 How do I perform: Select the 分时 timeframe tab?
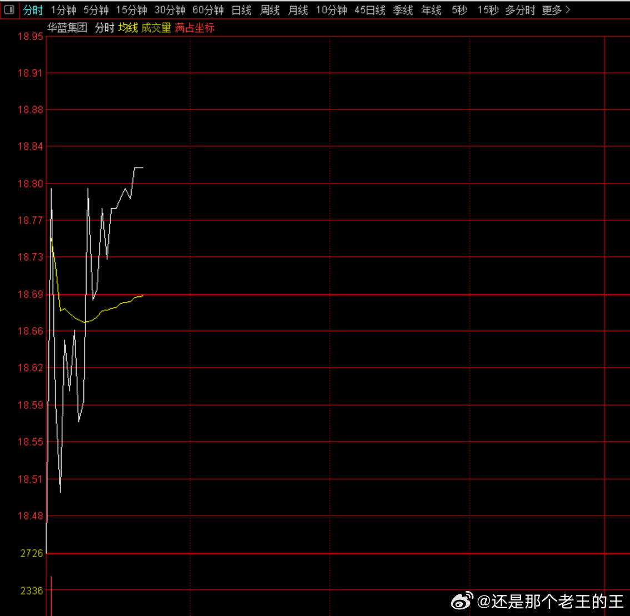click(33, 10)
